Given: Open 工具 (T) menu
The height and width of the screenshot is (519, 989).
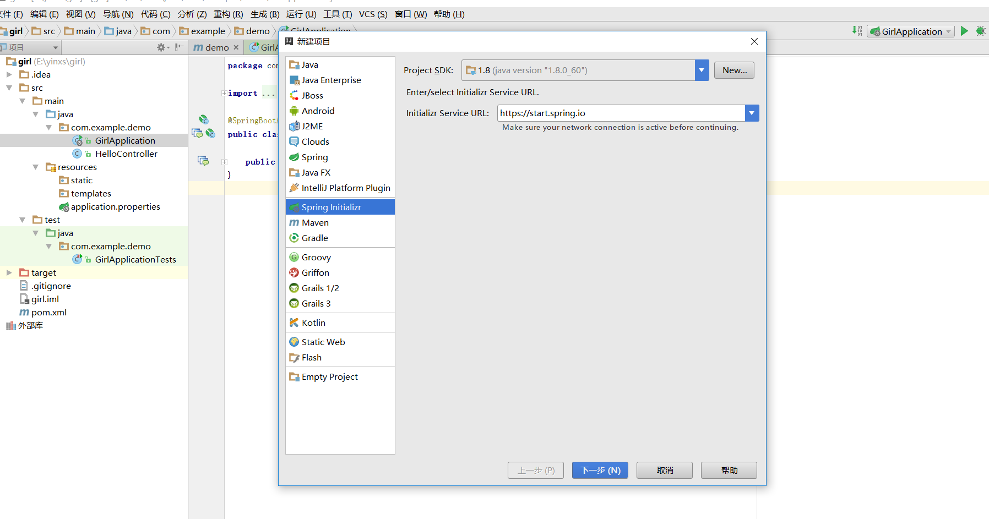Looking at the screenshot, I should point(338,14).
